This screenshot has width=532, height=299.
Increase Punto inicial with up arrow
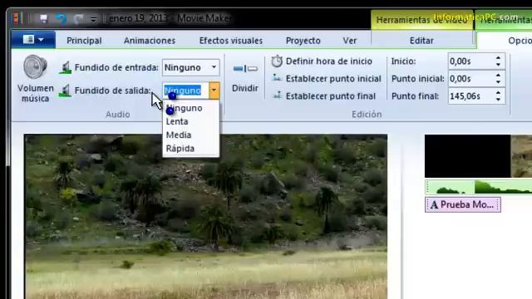pos(498,76)
